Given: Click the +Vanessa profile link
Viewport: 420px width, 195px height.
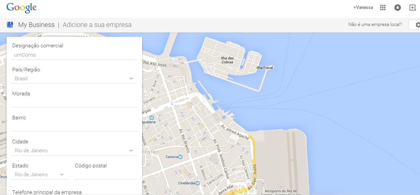Looking at the screenshot, I should click(363, 8).
